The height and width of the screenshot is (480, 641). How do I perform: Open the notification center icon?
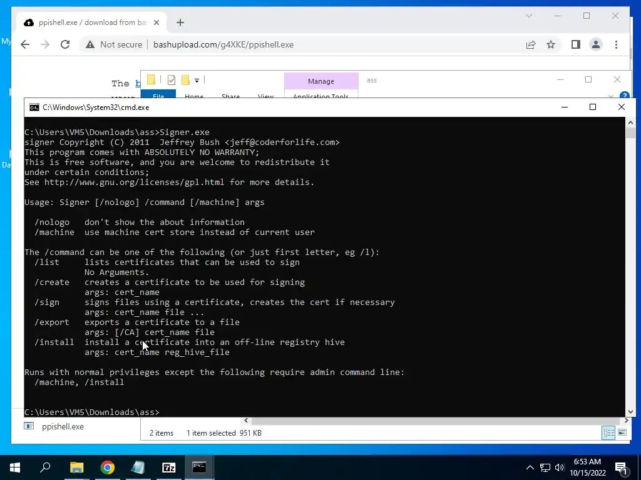tap(622, 468)
